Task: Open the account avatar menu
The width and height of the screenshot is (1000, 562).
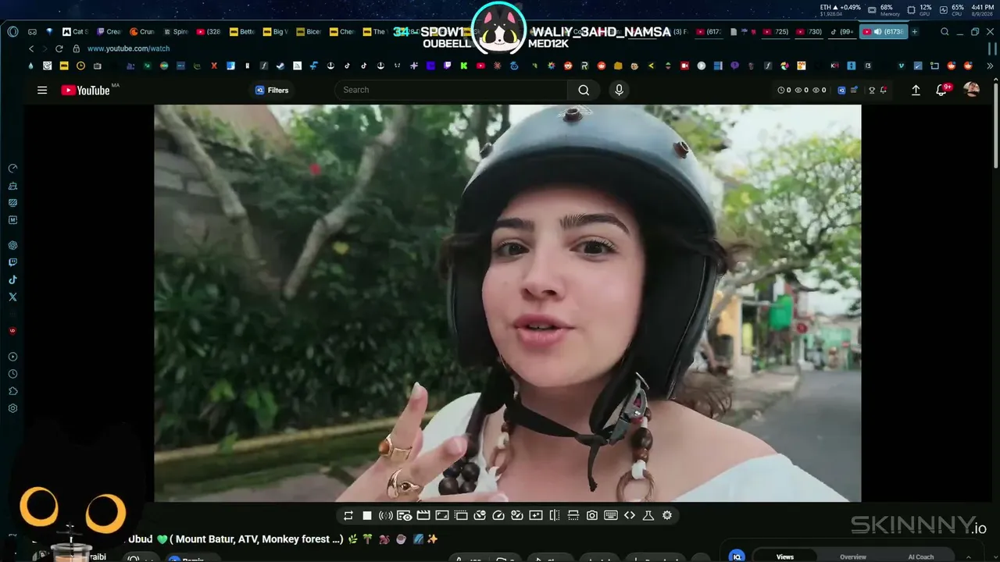Action: (972, 90)
